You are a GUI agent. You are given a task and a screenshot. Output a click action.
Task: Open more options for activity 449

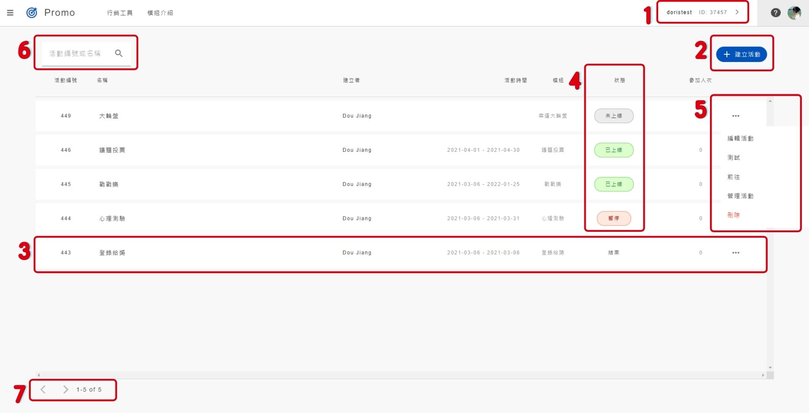pyautogui.click(x=736, y=116)
